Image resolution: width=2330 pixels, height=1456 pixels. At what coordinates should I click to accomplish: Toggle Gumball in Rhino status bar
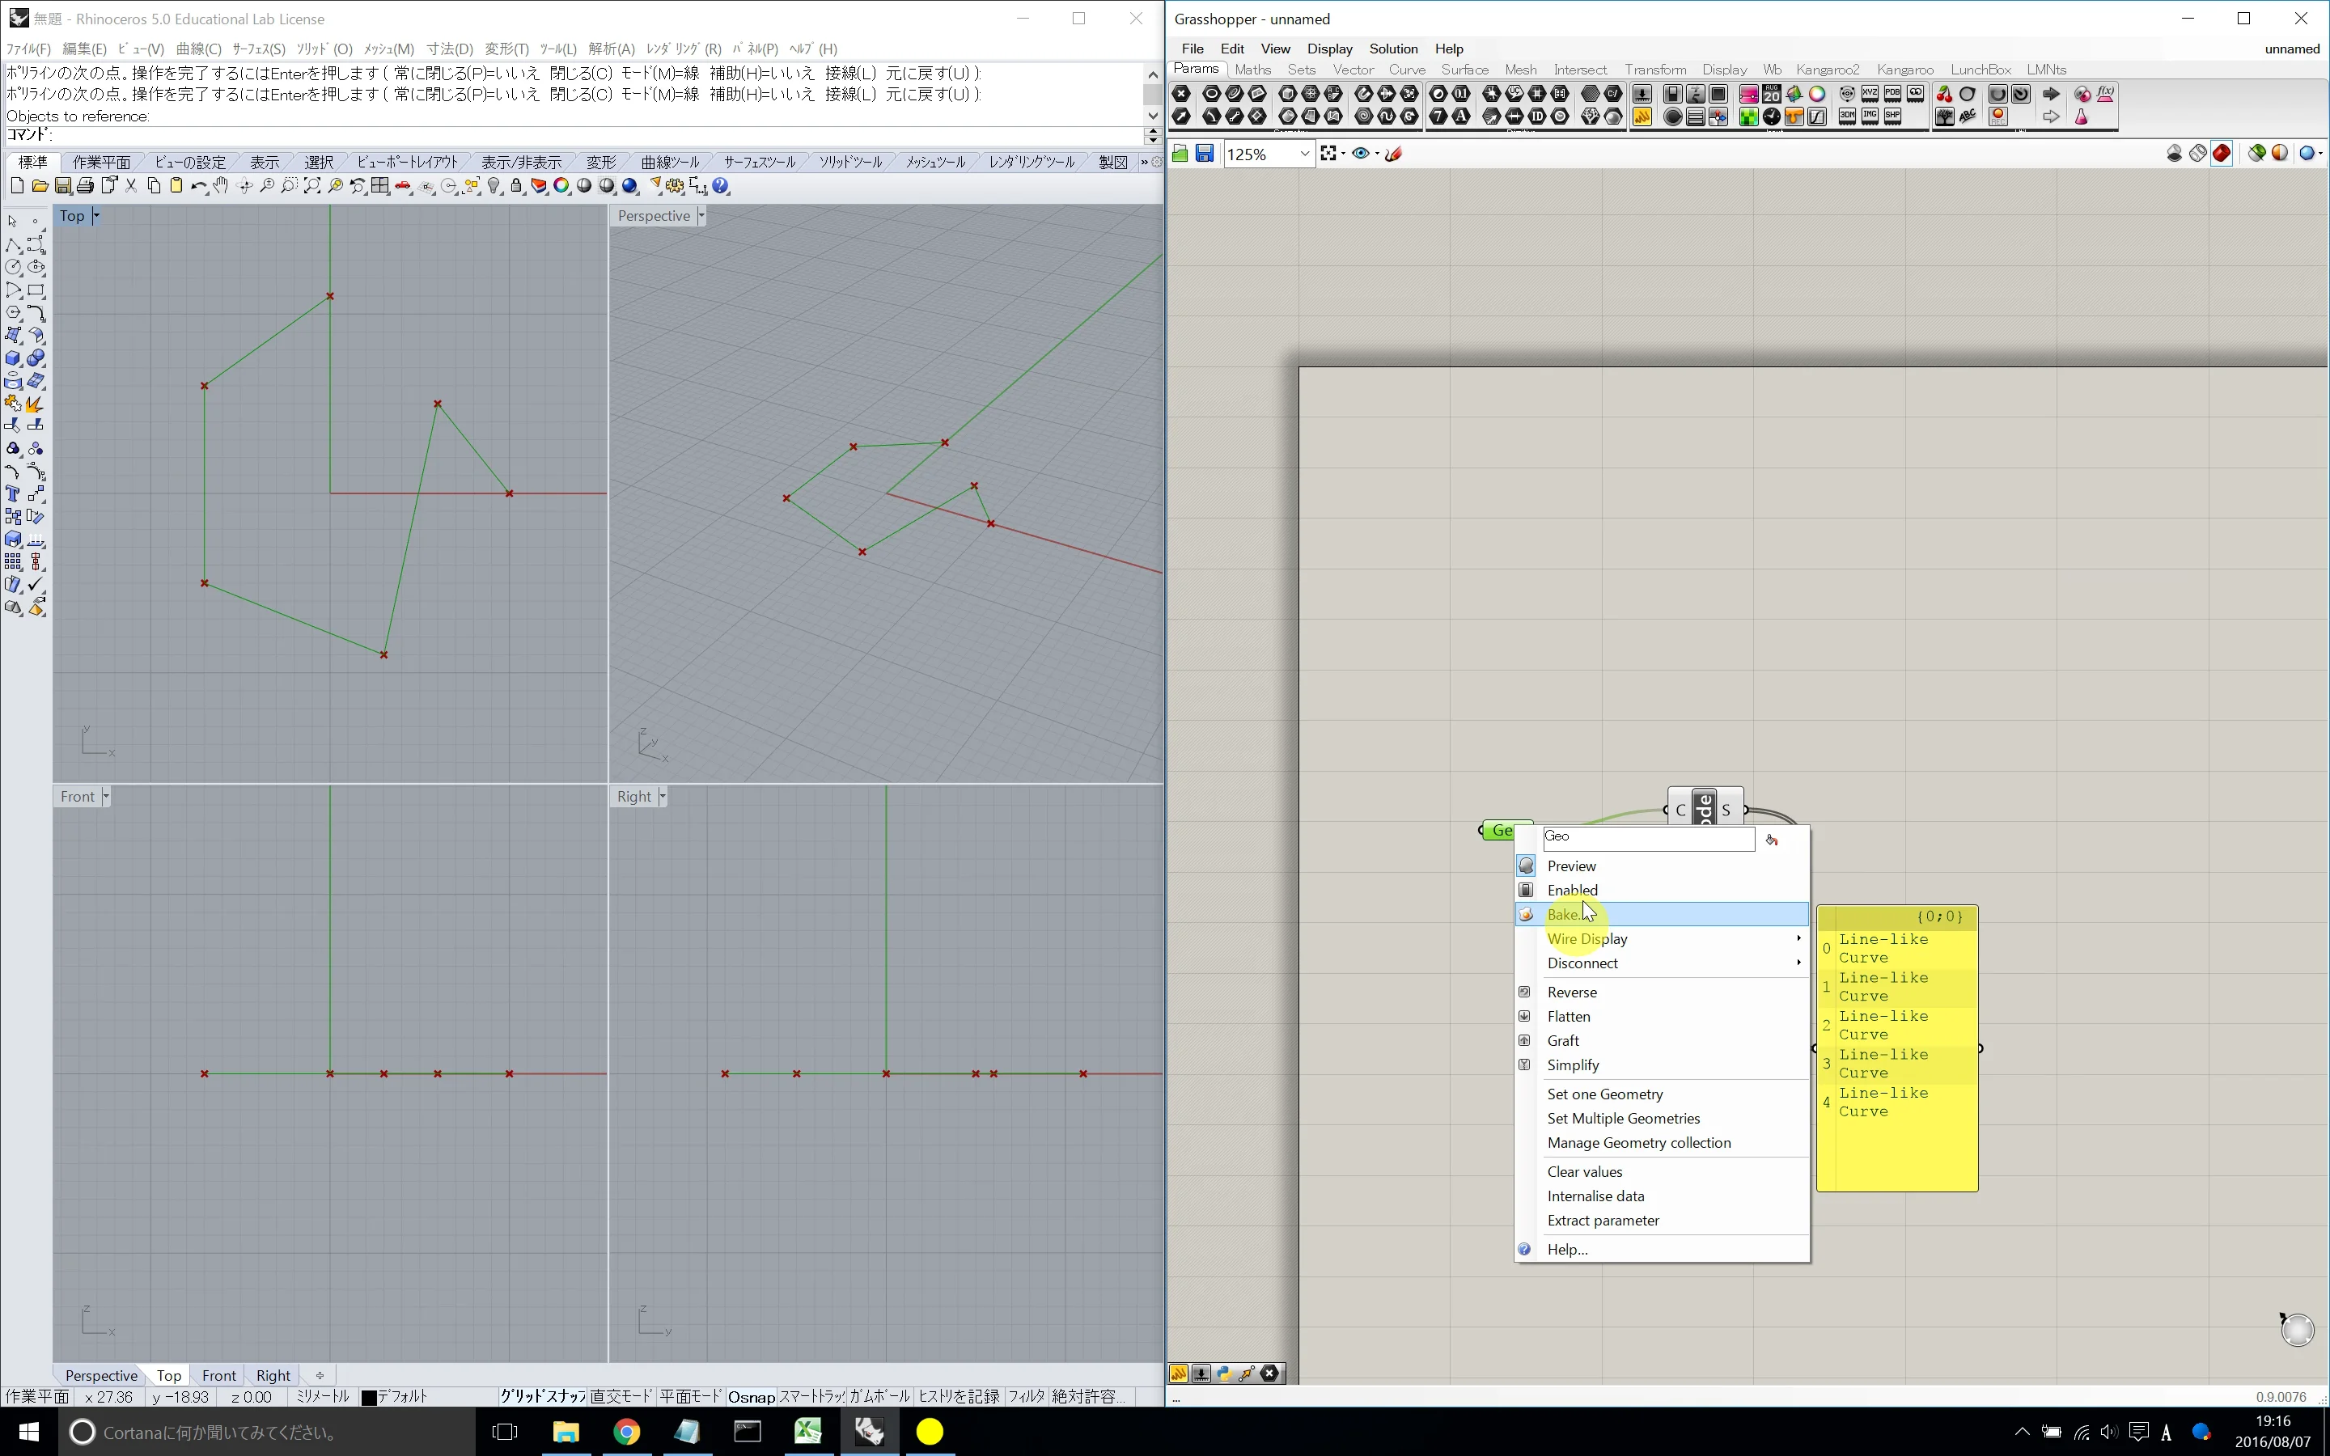point(879,1396)
